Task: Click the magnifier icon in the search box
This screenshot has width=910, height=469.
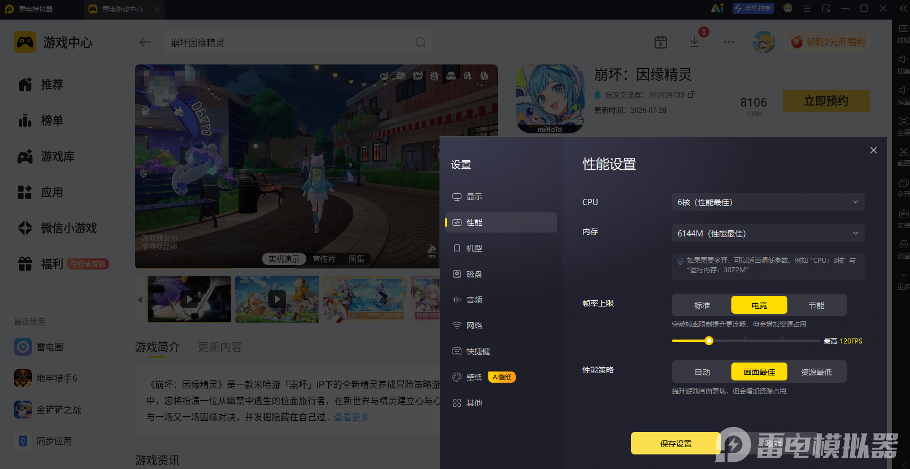Action: pos(421,43)
